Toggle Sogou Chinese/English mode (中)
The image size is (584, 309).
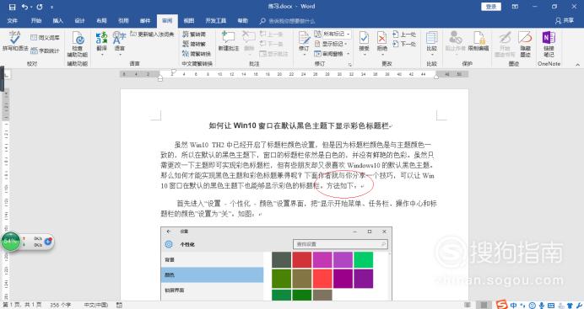click(513, 306)
